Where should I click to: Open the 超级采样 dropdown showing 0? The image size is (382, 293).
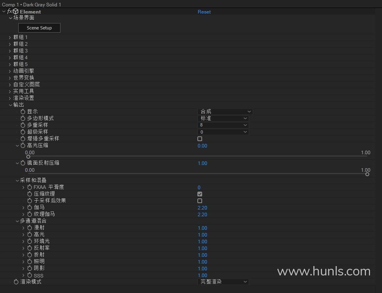223,132
